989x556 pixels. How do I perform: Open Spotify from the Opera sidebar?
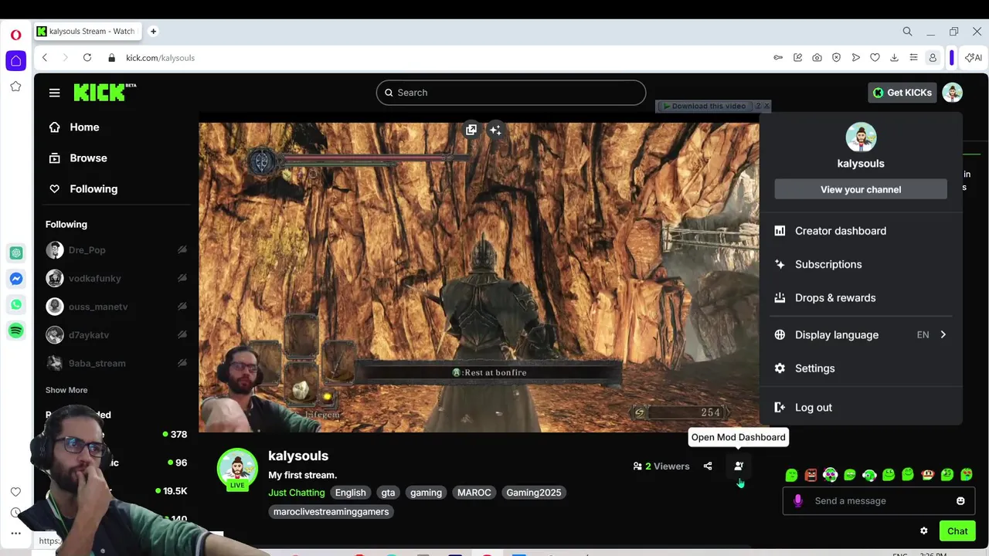coord(15,331)
